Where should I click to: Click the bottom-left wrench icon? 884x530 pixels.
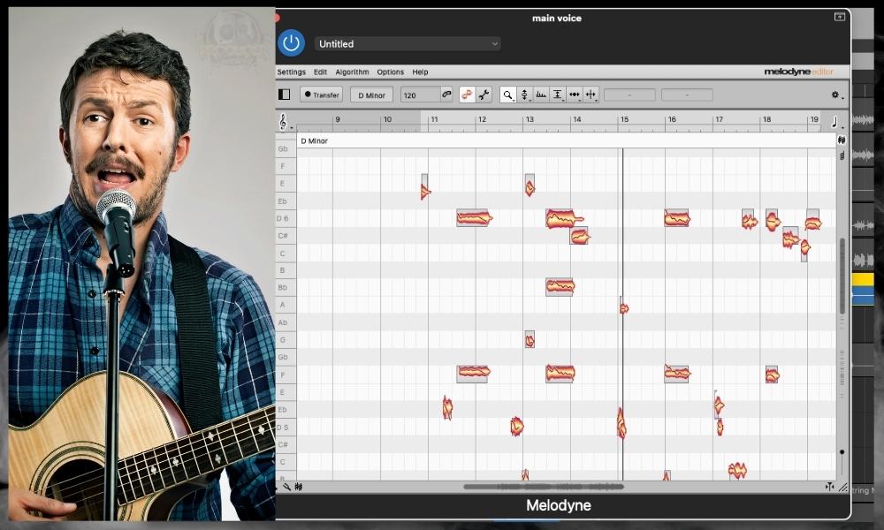coord(286,487)
